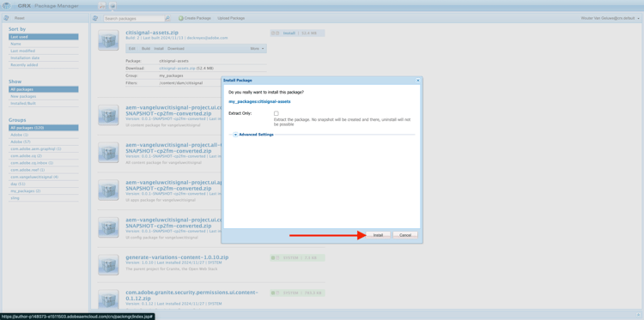
Task: Click the com.adobe.granite.security.permissions package icon
Action: click(108, 300)
